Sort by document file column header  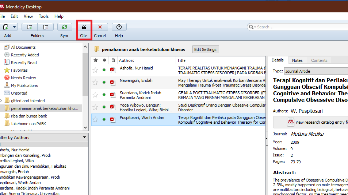(113, 60)
